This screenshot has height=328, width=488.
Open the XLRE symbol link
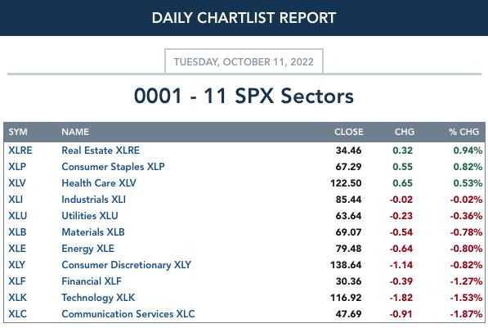click(x=20, y=151)
